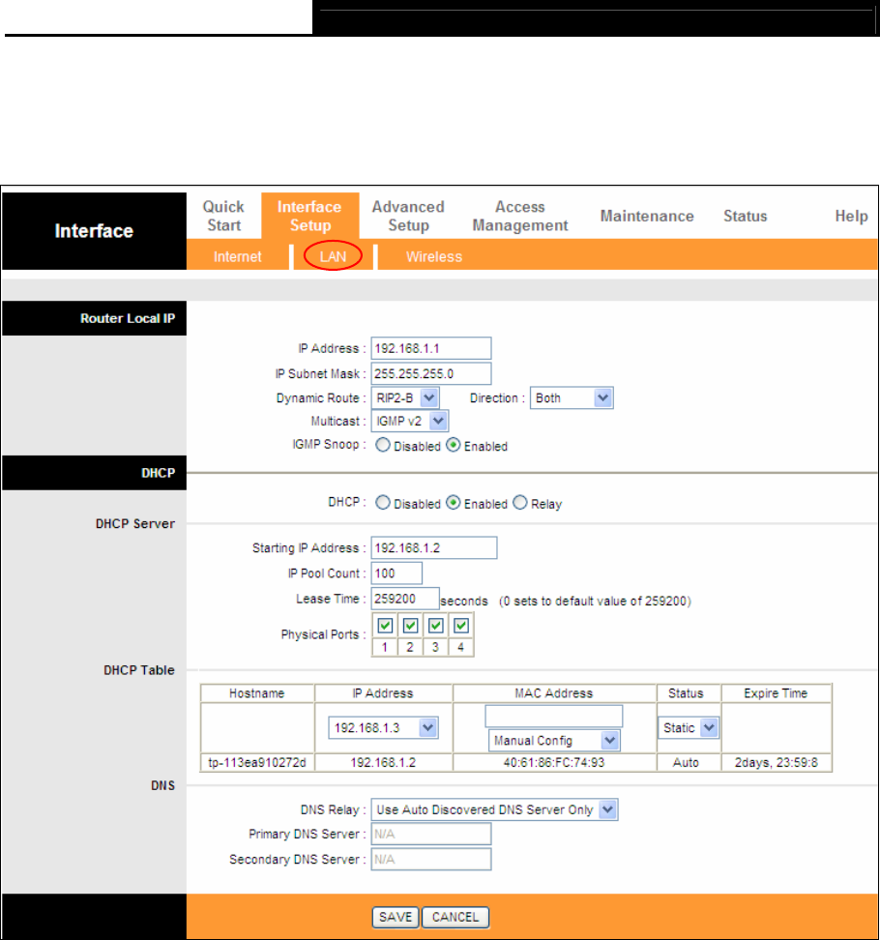The height and width of the screenshot is (940, 880).
Task: Select the Internet sub-menu
Action: [x=237, y=256]
